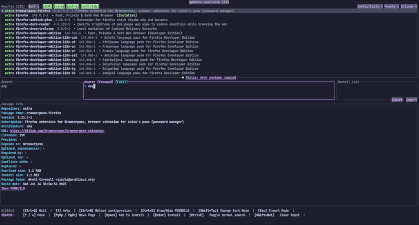Select the firefox 145.0.1-1 package row
The image size is (419, 225).
(x=209, y=16)
